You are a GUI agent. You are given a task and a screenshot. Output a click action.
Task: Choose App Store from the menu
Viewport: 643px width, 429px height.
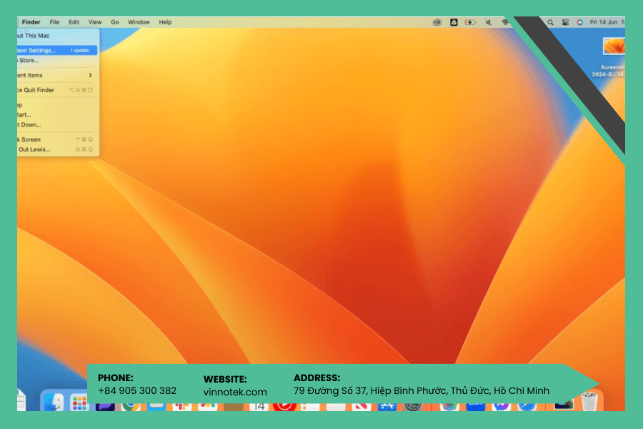click(x=57, y=60)
